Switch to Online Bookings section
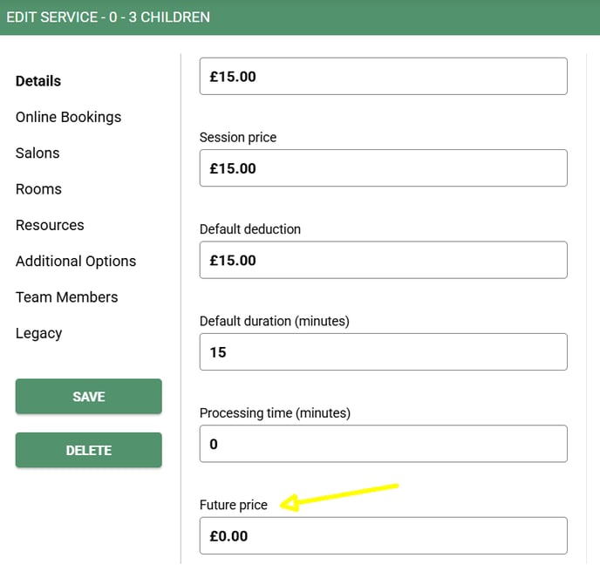This screenshot has height=572, width=600. click(x=69, y=117)
